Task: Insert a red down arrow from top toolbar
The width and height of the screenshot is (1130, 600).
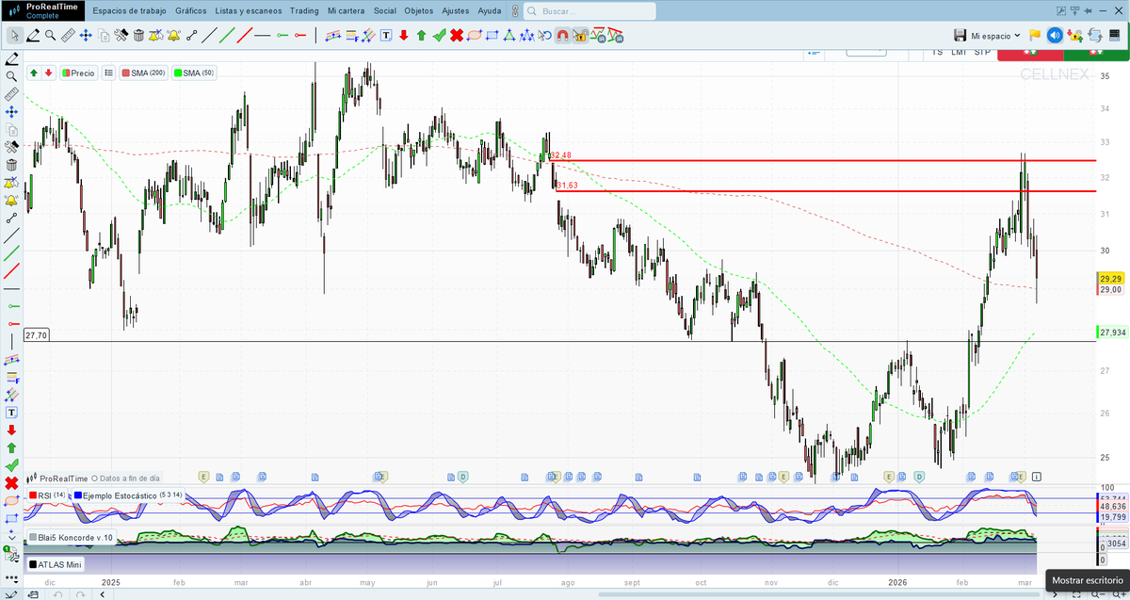Action: pyautogui.click(x=403, y=35)
